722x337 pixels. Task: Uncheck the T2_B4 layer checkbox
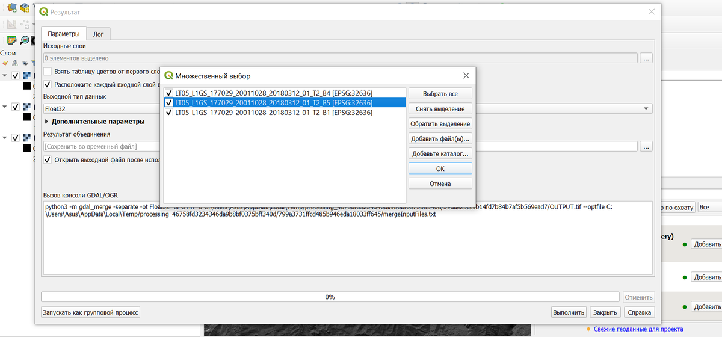[169, 93]
